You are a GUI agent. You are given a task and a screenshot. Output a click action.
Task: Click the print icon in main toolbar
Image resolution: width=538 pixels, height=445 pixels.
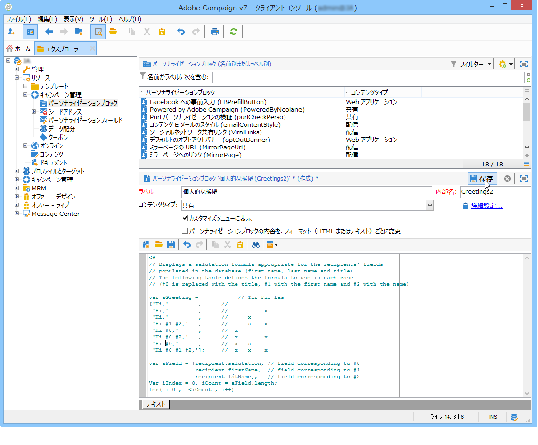tap(215, 32)
